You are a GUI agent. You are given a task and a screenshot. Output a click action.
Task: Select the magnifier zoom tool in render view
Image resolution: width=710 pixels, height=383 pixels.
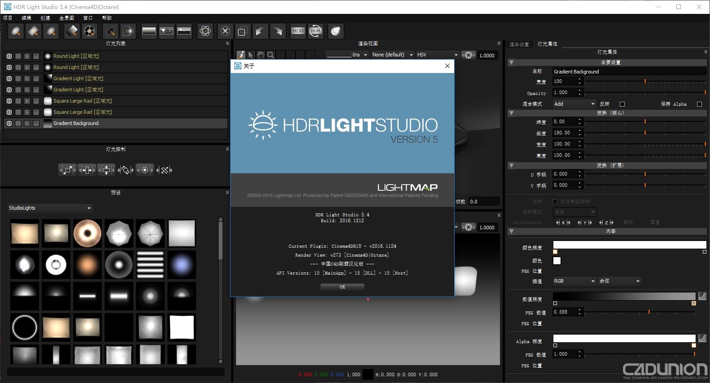point(271,55)
